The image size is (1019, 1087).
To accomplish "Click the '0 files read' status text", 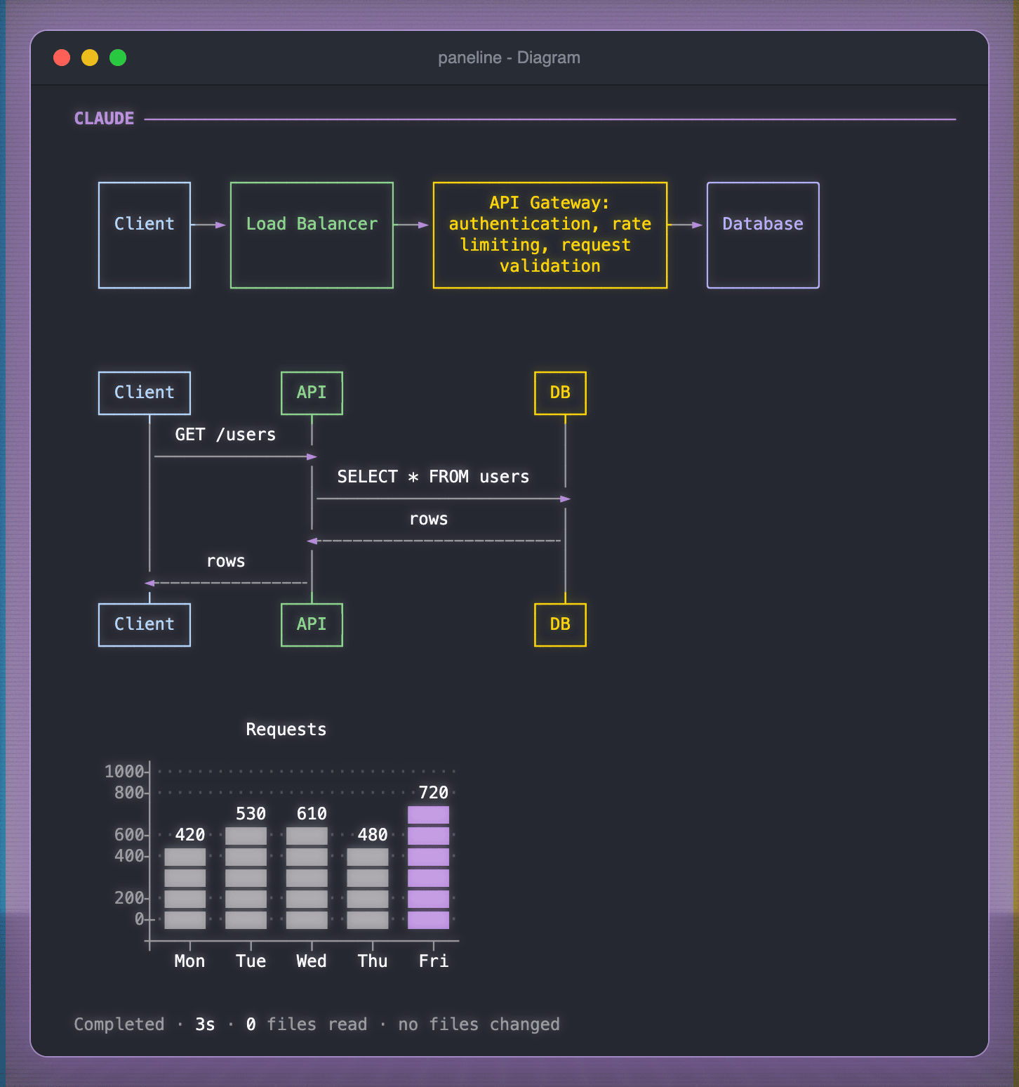I will click(x=307, y=1025).
